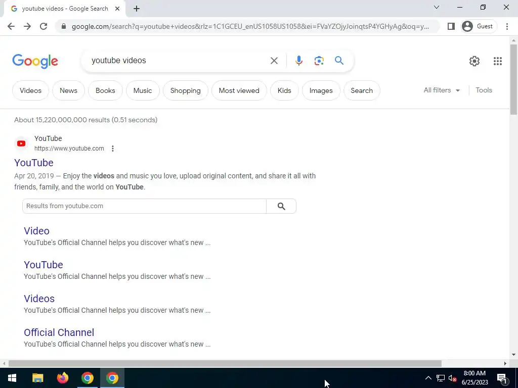Click the YouTube favicon in first result

point(21,143)
